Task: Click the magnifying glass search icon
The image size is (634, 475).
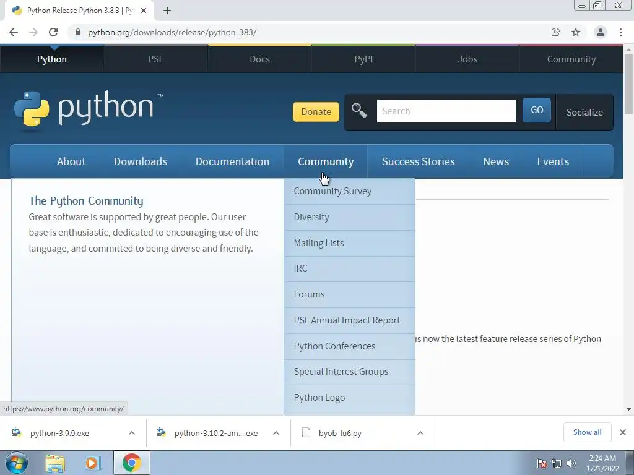Action: (358, 111)
